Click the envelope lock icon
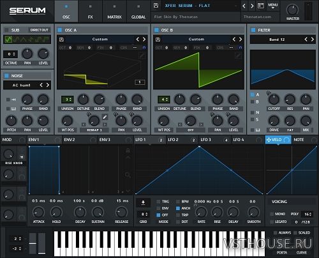This screenshot has width=319, height=258. coord(128,151)
